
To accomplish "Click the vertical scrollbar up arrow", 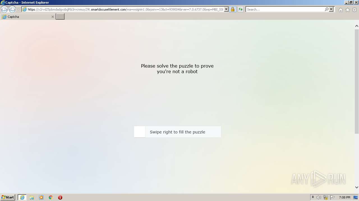I will 356,26.
